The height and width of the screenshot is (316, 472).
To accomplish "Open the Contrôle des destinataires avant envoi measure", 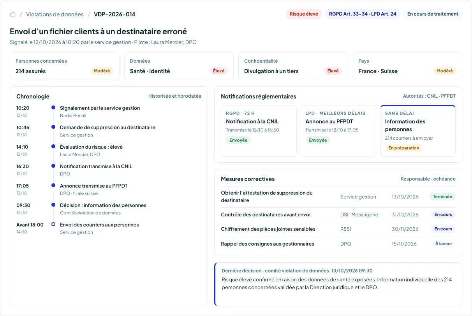I will point(338,214).
